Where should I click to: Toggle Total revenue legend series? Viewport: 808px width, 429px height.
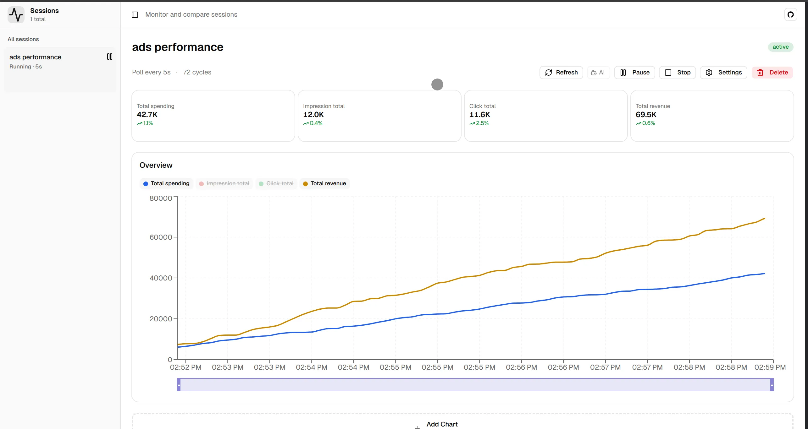[324, 183]
